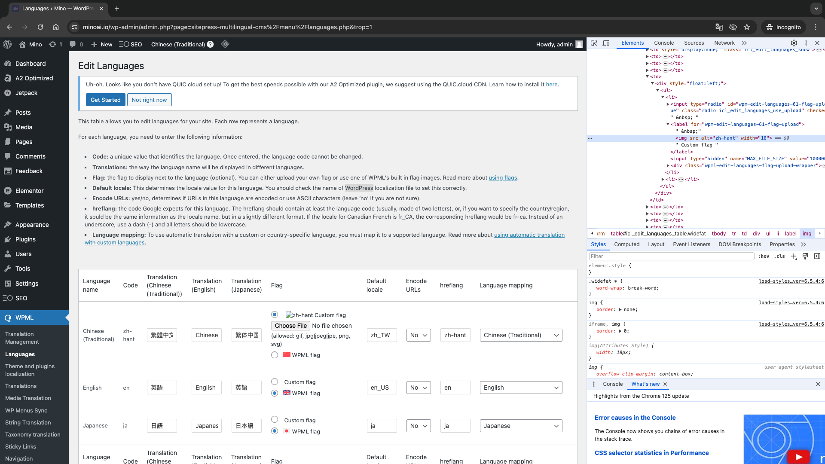This screenshot has height=464, width=825.
Task: Dismiss notice with Not right now
Action: tap(149, 100)
